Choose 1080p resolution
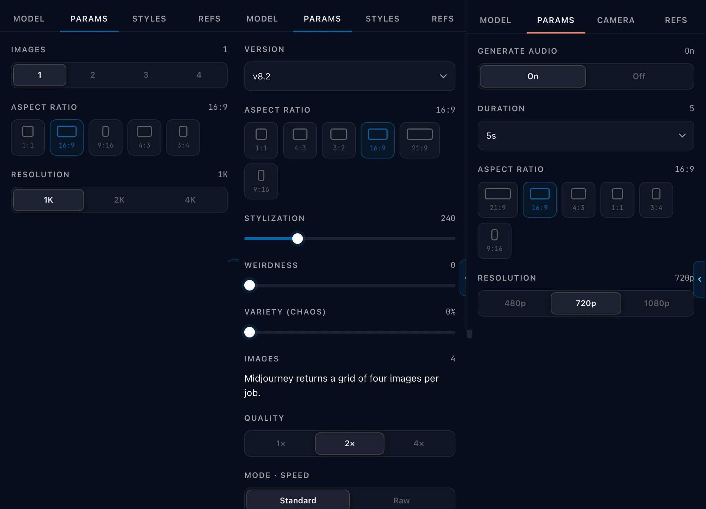 click(657, 303)
